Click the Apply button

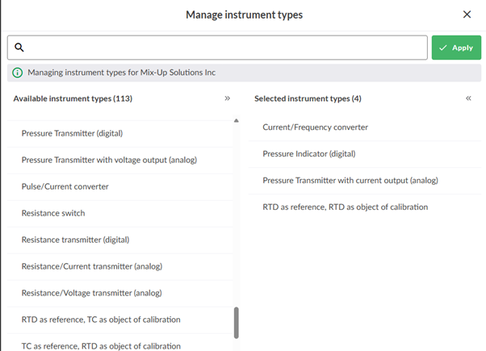tap(456, 48)
